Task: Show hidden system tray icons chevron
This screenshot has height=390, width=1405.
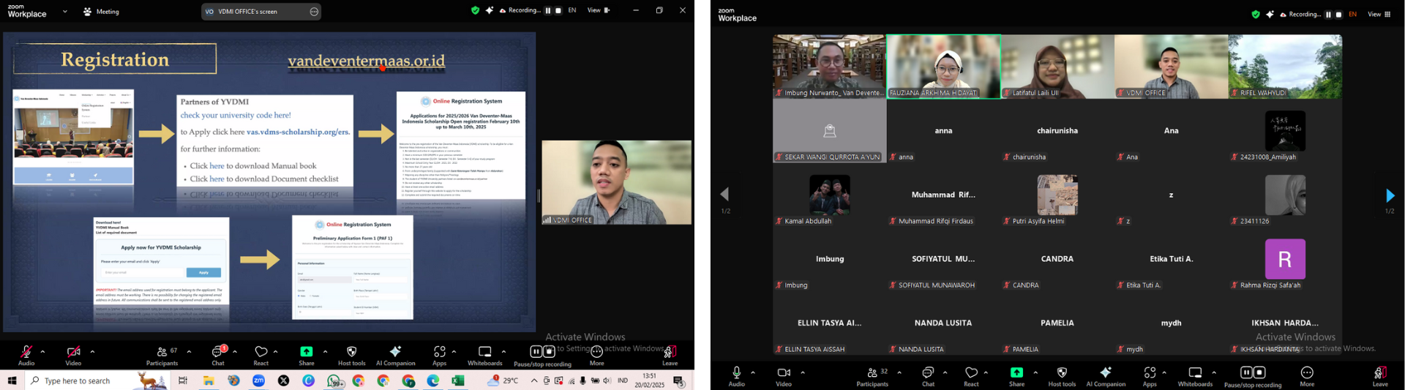Action: click(534, 380)
